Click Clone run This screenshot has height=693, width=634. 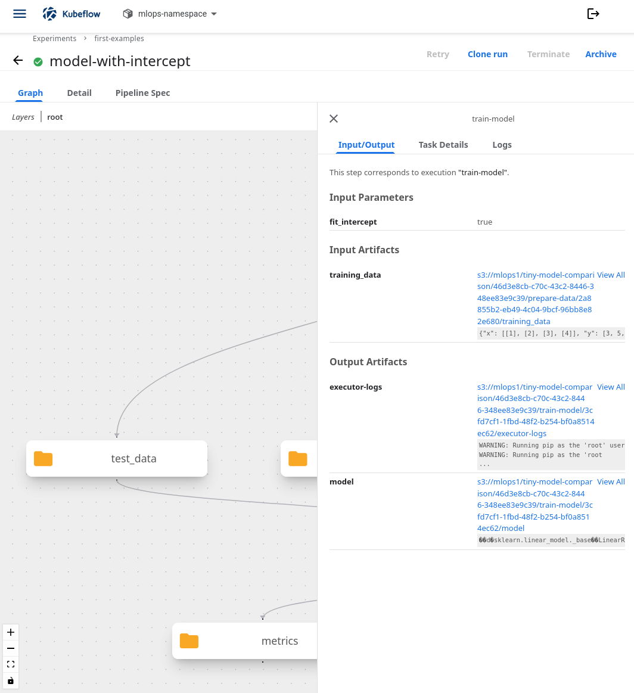[x=488, y=54]
